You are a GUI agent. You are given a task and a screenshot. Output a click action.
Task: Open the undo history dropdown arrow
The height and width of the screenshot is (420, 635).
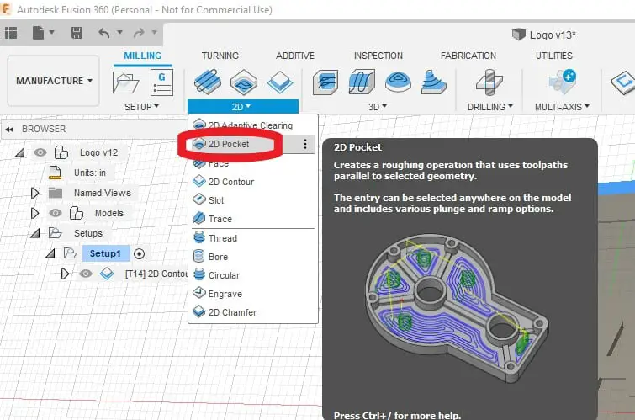(119, 32)
